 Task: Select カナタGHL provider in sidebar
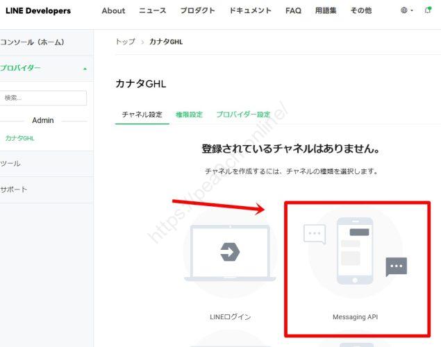click(x=19, y=138)
